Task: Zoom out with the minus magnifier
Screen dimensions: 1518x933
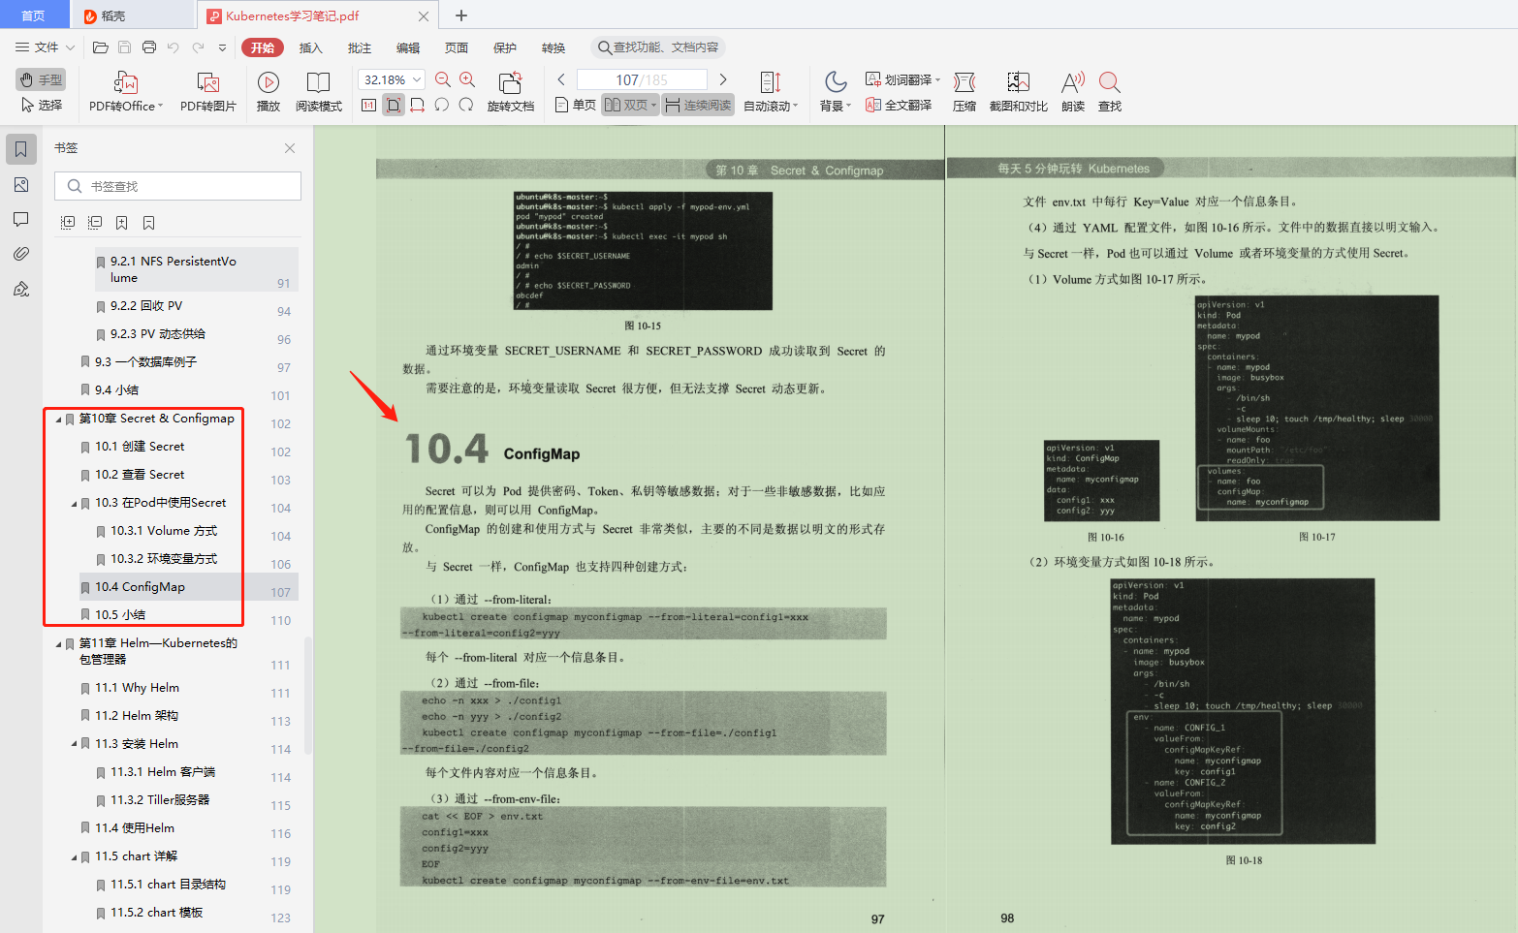Action: [443, 79]
